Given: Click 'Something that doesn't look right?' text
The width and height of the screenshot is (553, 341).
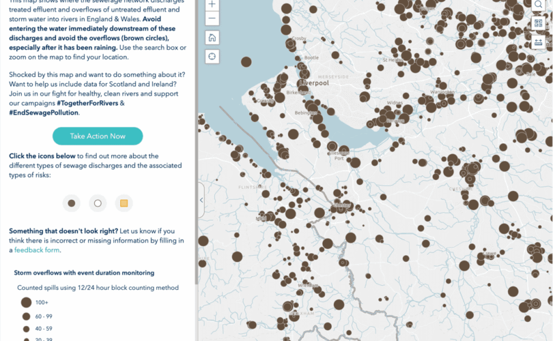Looking at the screenshot, I should [63, 231].
